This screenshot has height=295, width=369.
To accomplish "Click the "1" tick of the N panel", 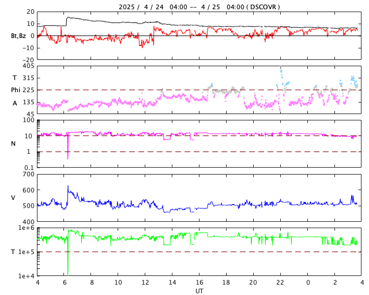I will coord(29,152).
